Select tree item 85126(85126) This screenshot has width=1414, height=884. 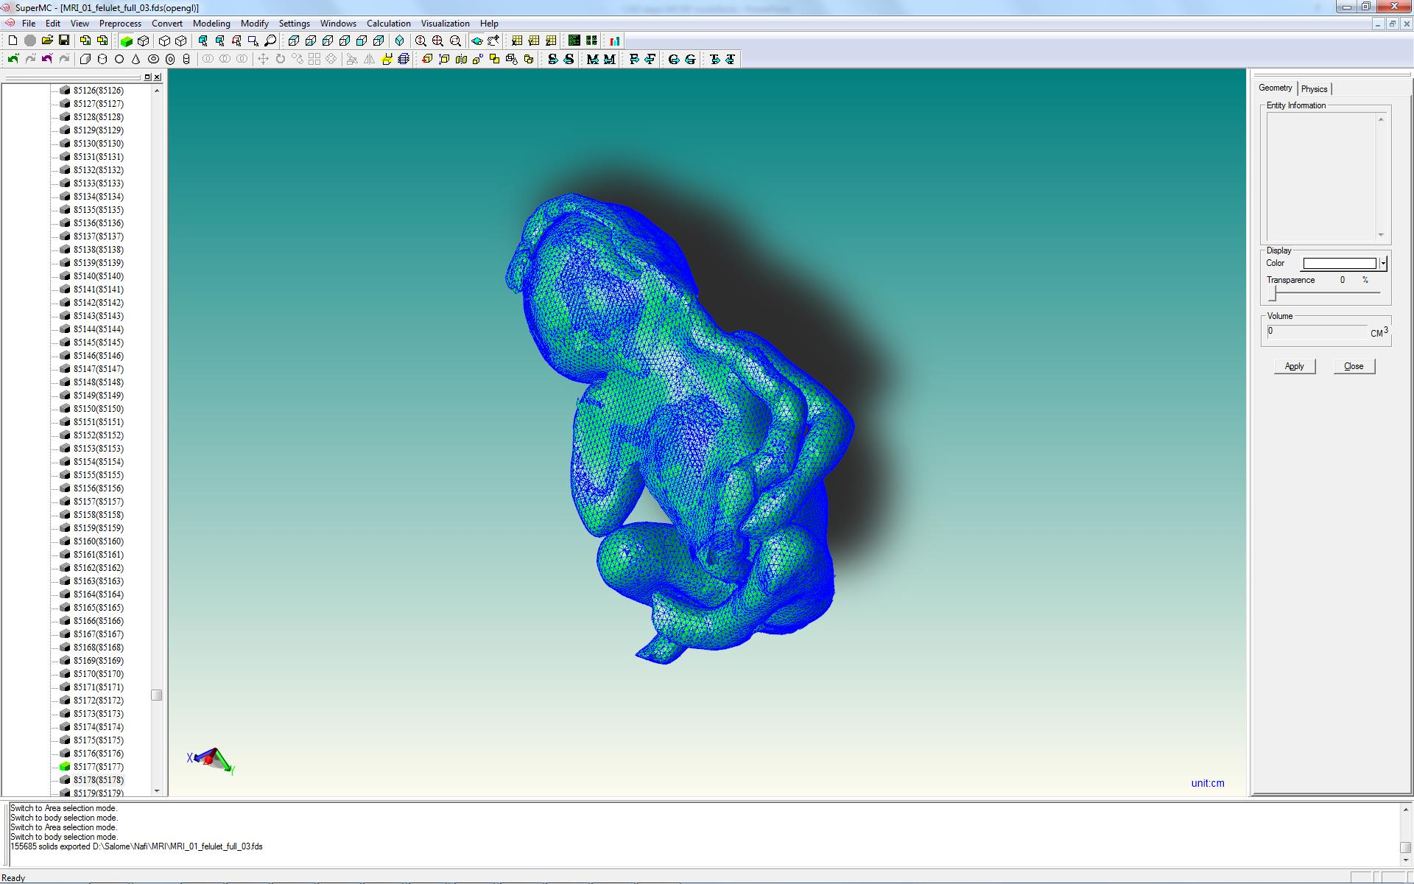coord(98,91)
